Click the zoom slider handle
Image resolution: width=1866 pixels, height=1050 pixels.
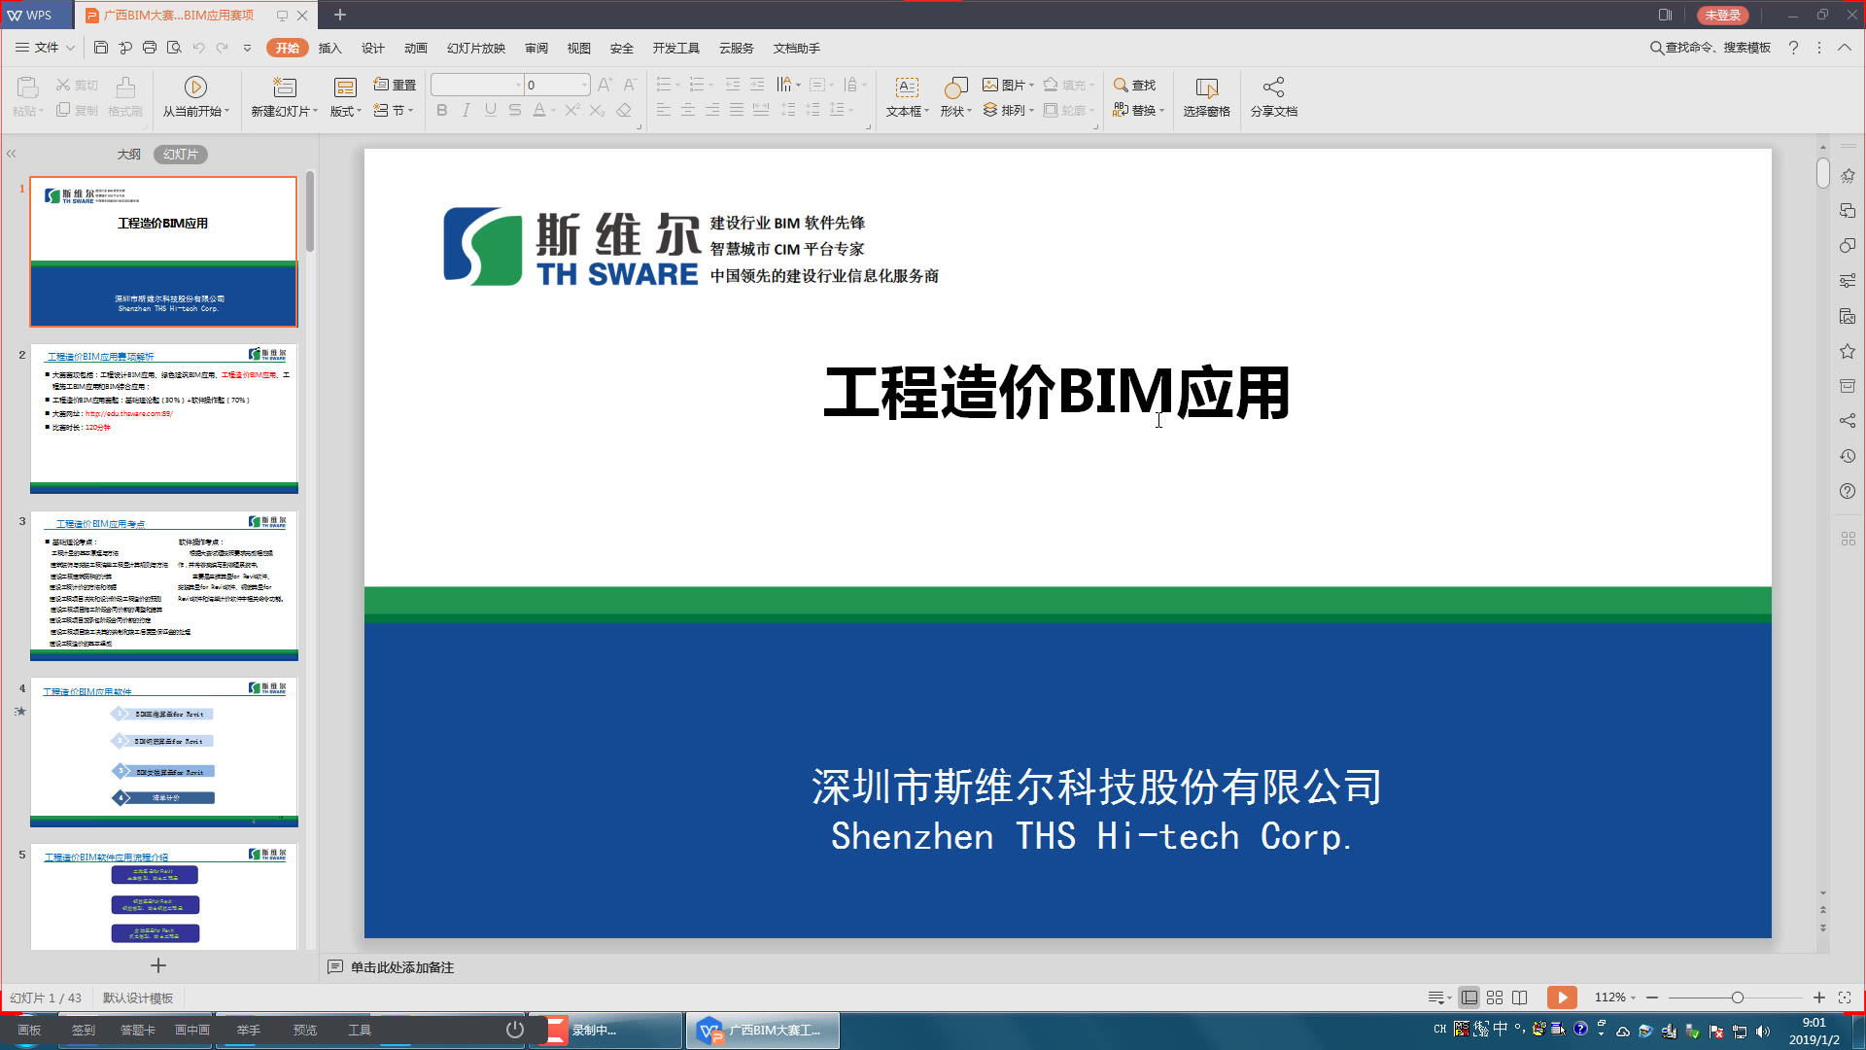pyautogui.click(x=1738, y=997)
